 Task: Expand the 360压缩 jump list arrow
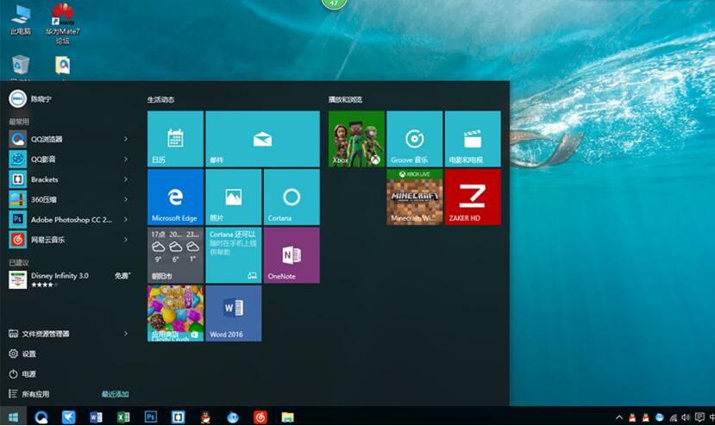(126, 199)
